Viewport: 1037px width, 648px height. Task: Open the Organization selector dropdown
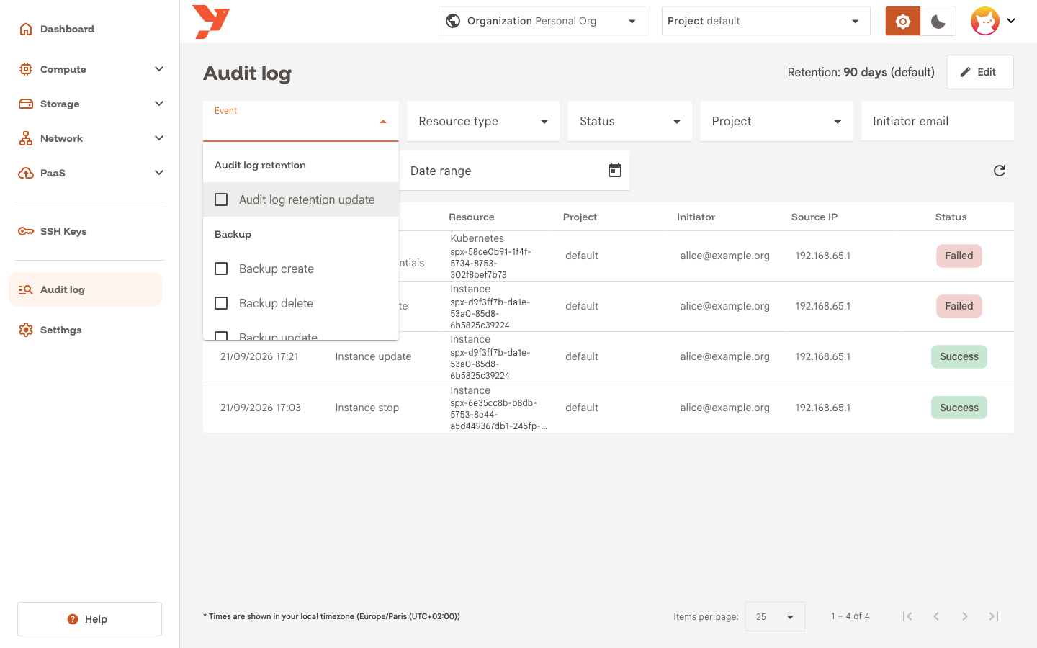[543, 21]
